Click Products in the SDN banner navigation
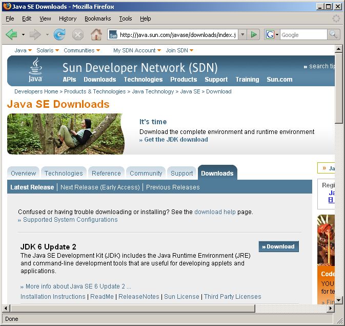The width and height of the screenshot is (345, 326). pyautogui.click(x=184, y=80)
